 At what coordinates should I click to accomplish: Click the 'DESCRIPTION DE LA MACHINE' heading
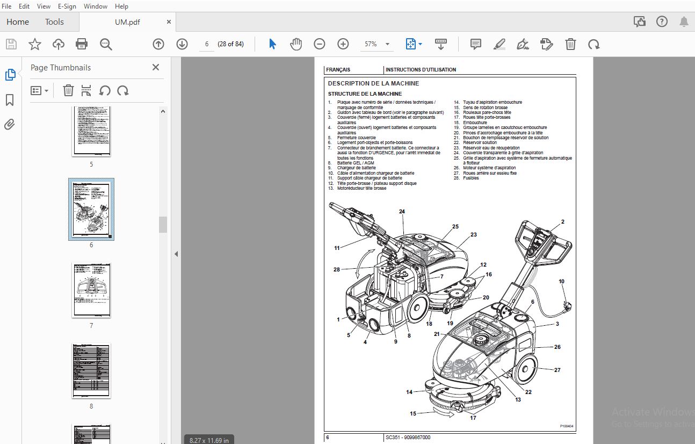(373, 83)
